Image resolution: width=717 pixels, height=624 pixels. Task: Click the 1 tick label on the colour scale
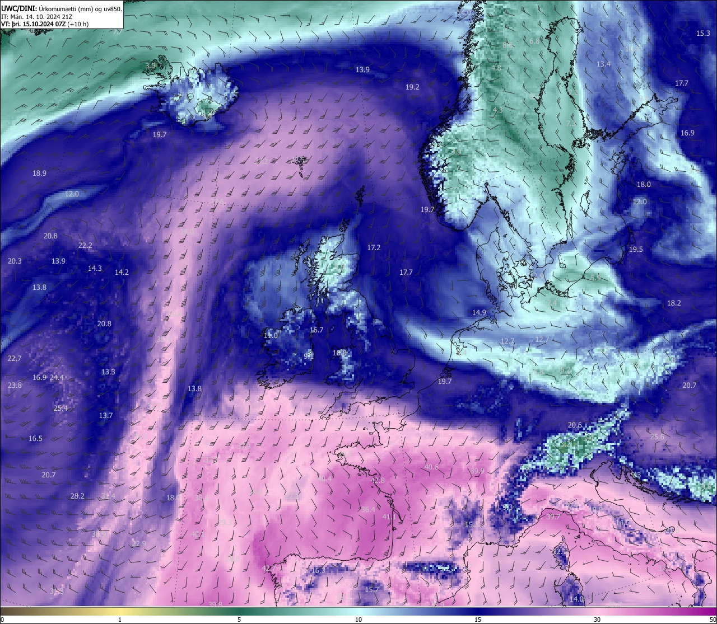(x=120, y=620)
